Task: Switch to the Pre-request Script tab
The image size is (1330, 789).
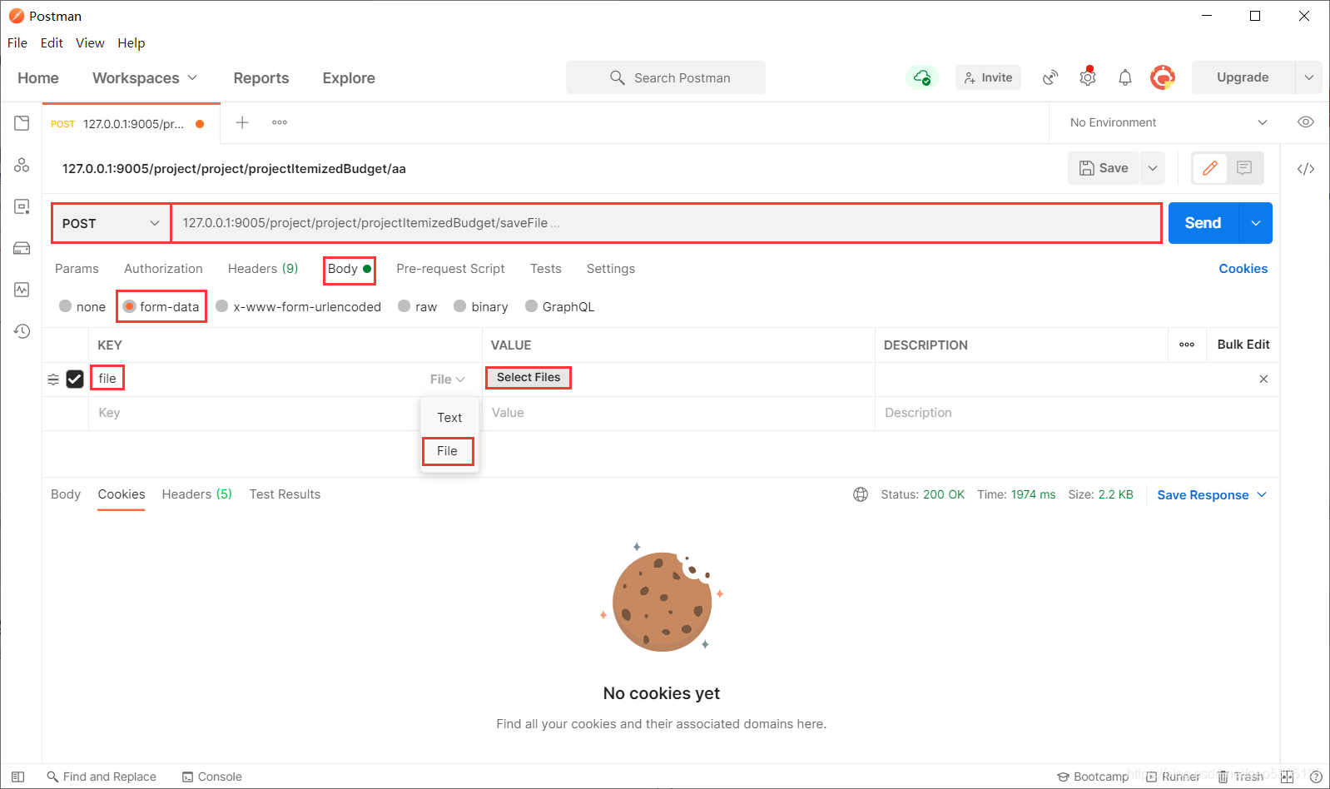Action: (x=450, y=268)
